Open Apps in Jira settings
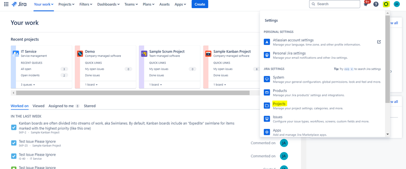The height and width of the screenshot is (169, 406). click(322, 132)
